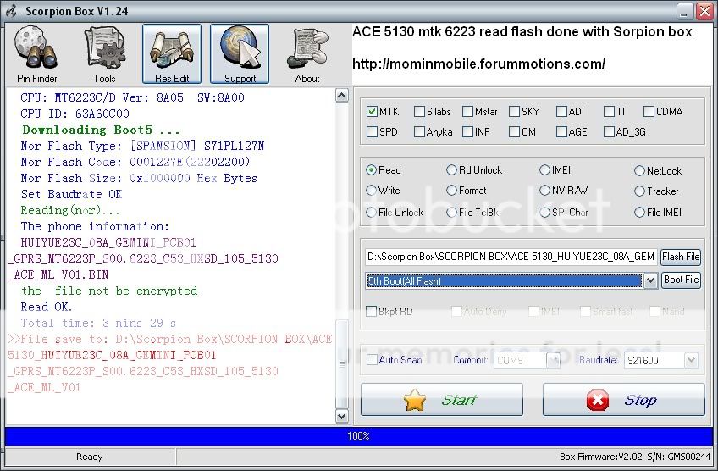The image size is (718, 471).
Task: Open the Res Edit scroll icon
Action: tap(172, 54)
